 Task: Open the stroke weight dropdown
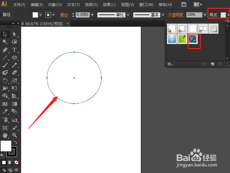92,15
